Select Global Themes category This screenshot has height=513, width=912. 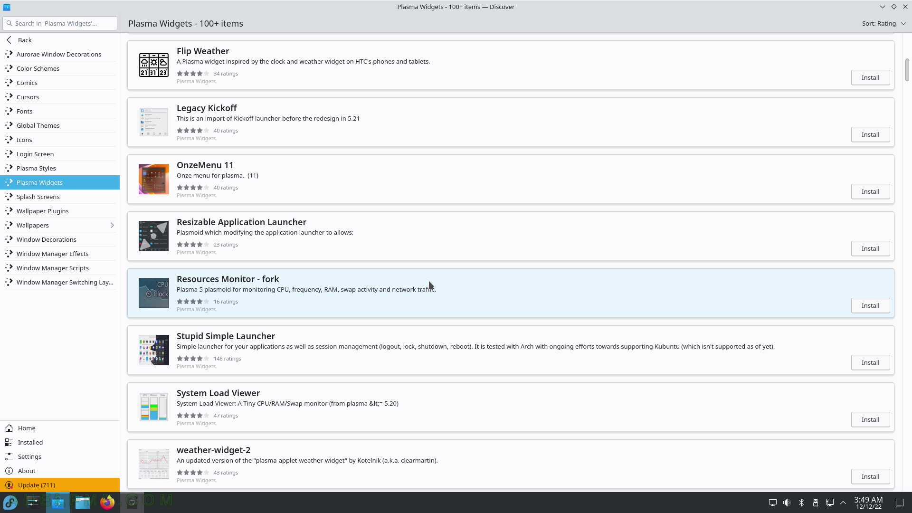[60, 125]
